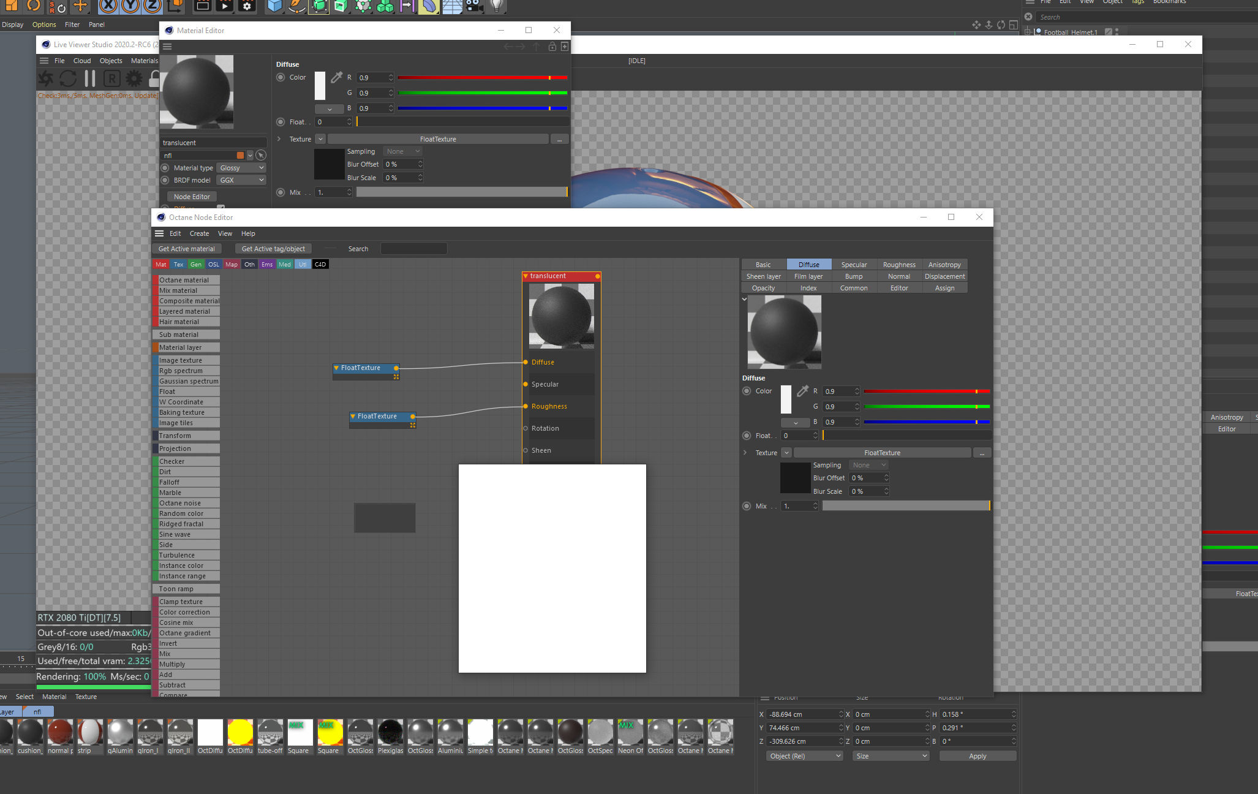Open the Material type Glossy dropdown
The image size is (1258, 794).
[242, 168]
